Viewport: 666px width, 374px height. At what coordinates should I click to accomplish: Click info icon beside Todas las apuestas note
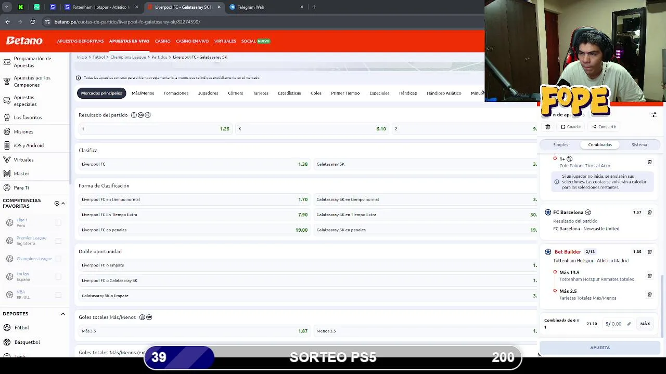[79, 78]
